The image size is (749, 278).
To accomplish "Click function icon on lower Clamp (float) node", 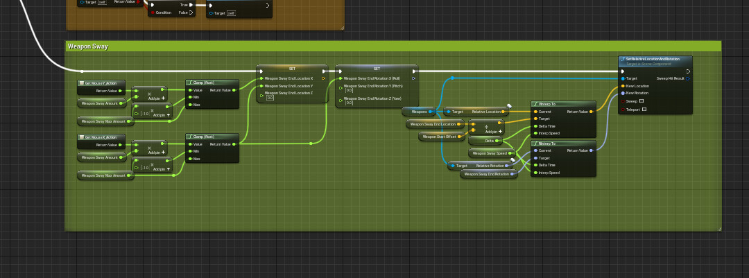I will (x=189, y=137).
